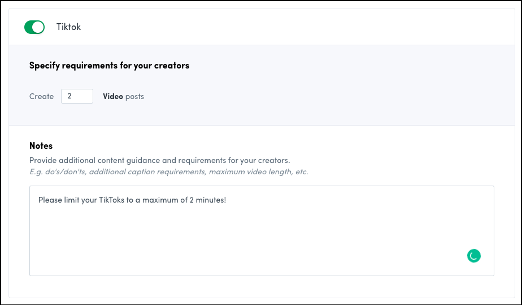Place cursor after "2 minutes!" in notes
Screen dimensions: 522x305
[x=227, y=200]
